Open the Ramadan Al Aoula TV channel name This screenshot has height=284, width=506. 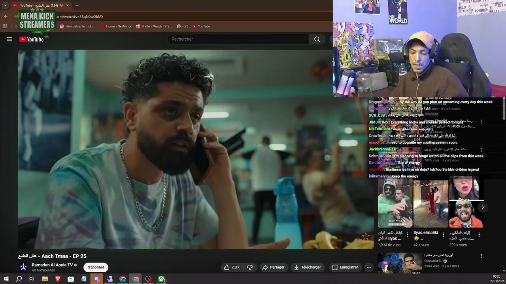tap(52, 265)
